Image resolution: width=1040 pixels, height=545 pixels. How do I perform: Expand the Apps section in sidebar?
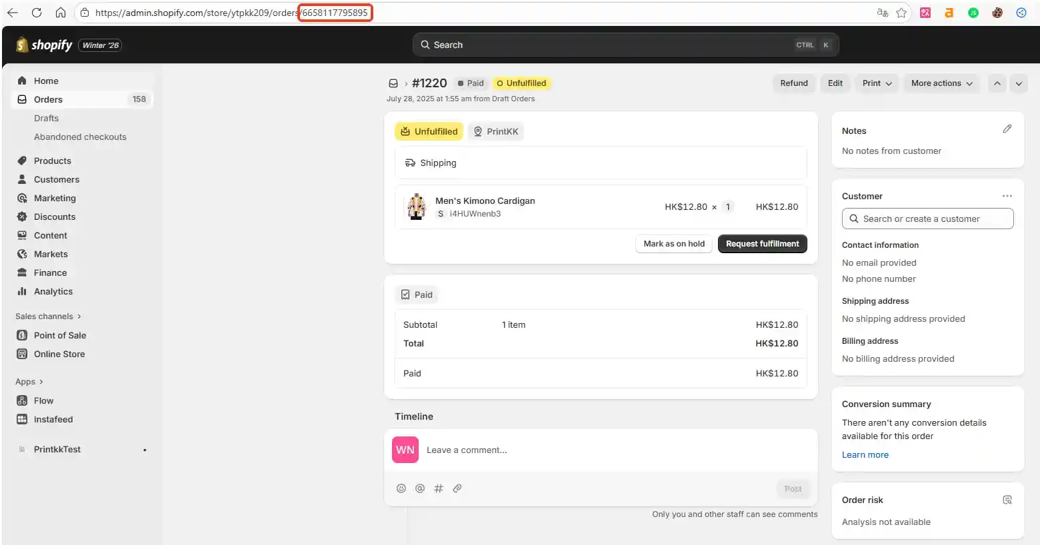[29, 382]
